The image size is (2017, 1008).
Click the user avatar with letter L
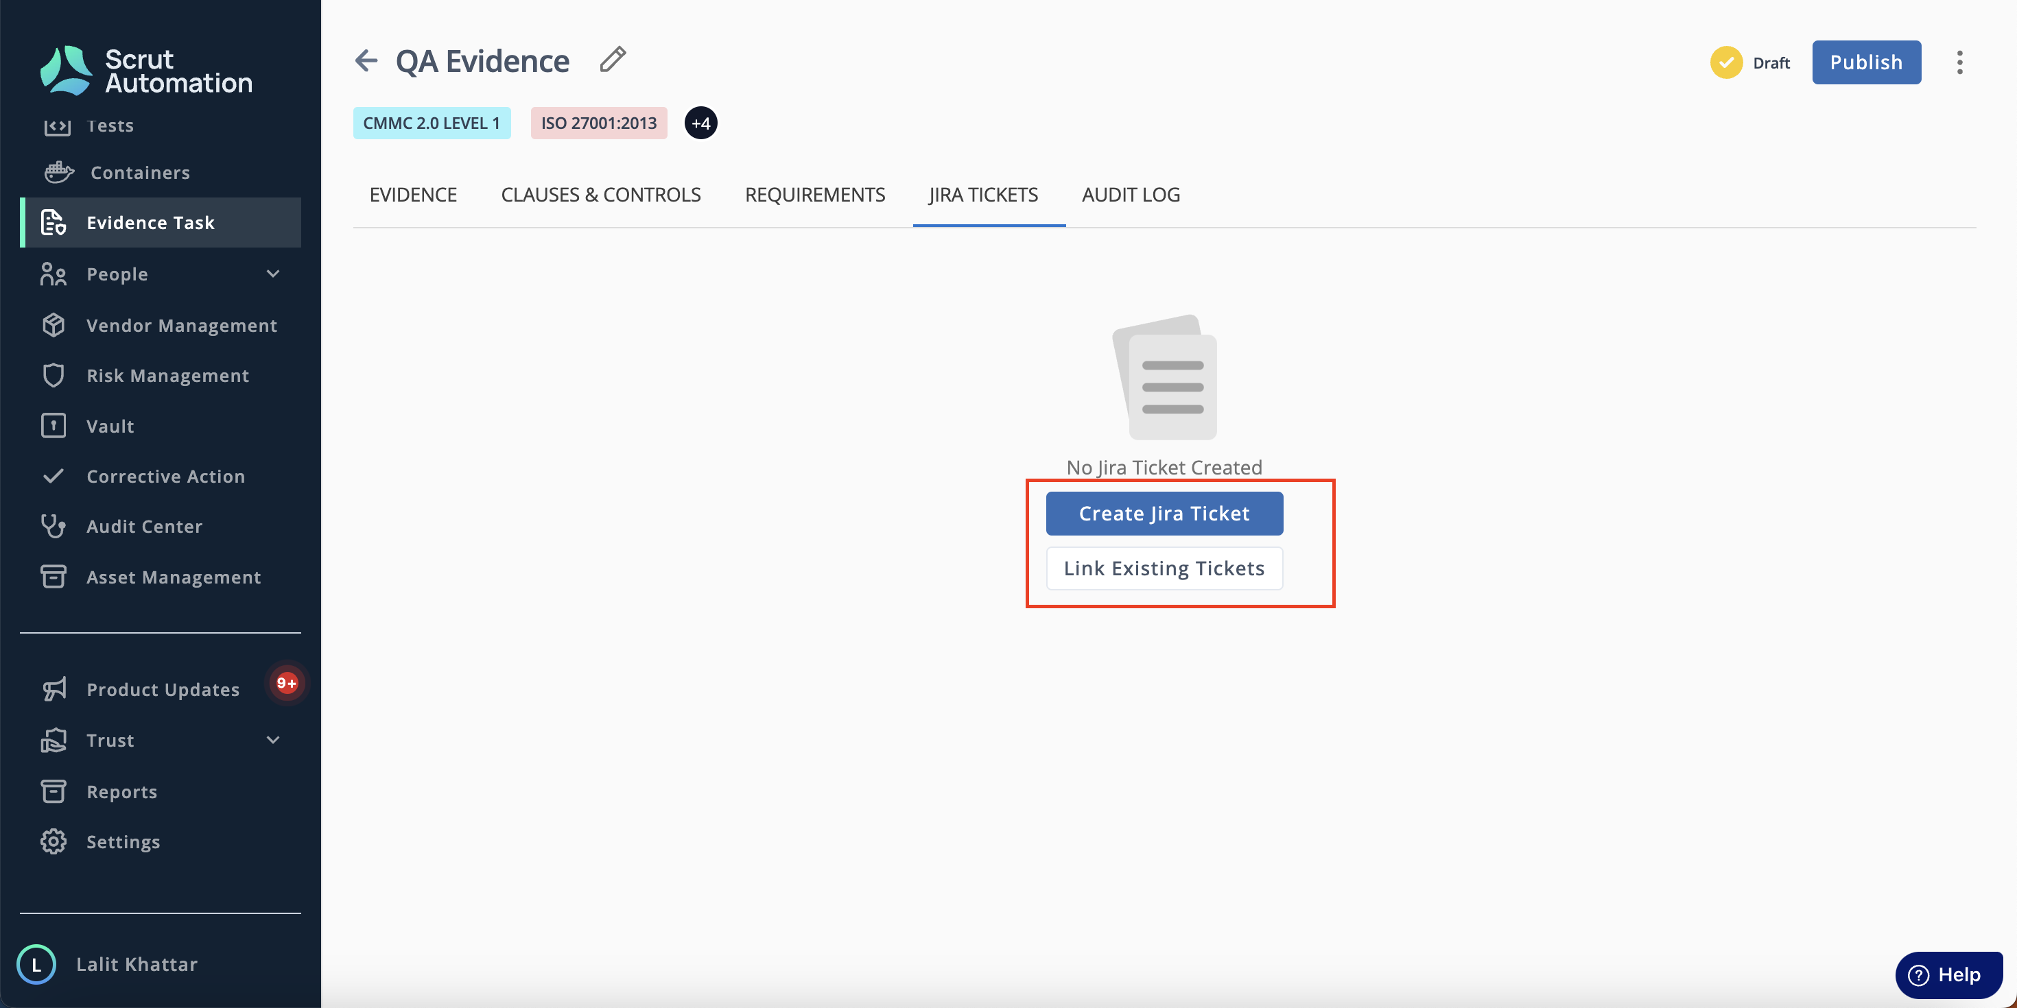click(36, 964)
